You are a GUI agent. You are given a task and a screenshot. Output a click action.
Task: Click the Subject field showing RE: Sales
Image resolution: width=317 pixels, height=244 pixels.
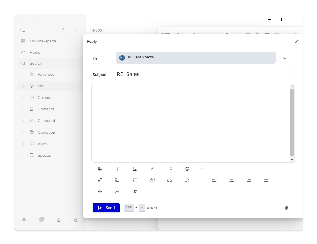204,74
